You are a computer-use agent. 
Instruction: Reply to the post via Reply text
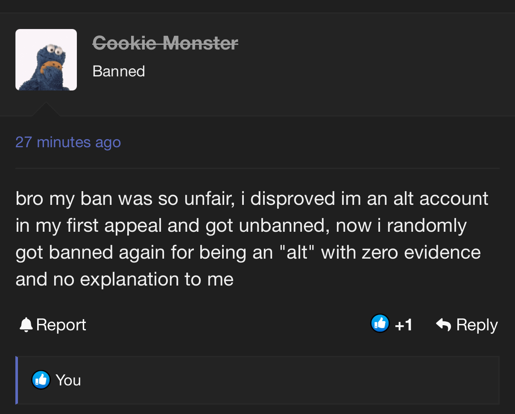(x=477, y=325)
